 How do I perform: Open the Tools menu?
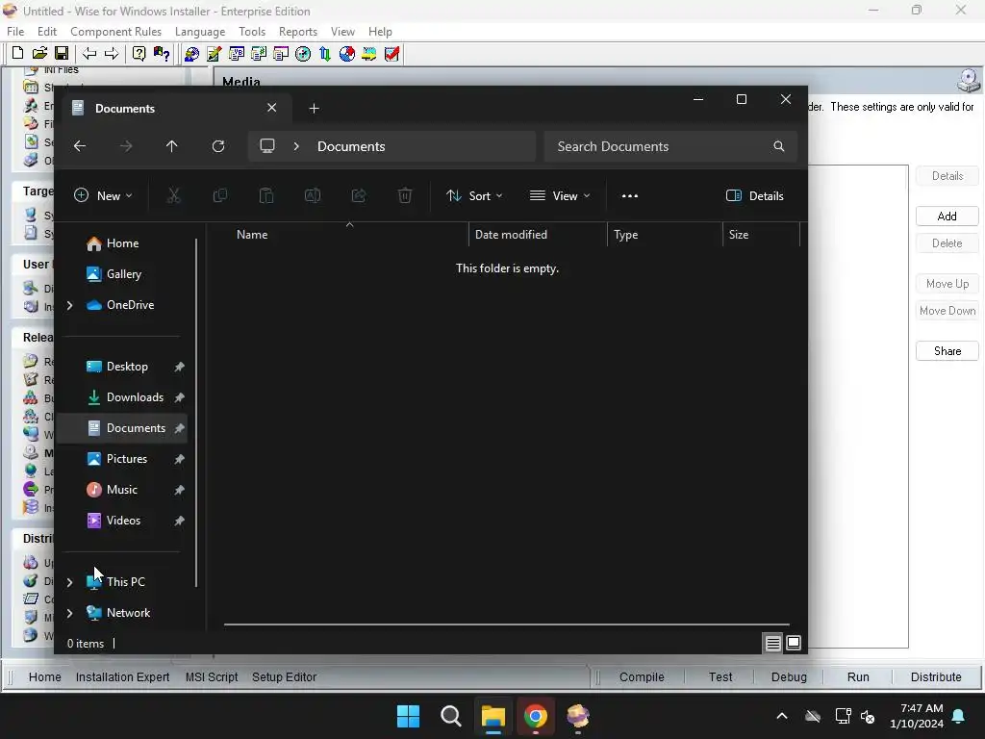252,32
